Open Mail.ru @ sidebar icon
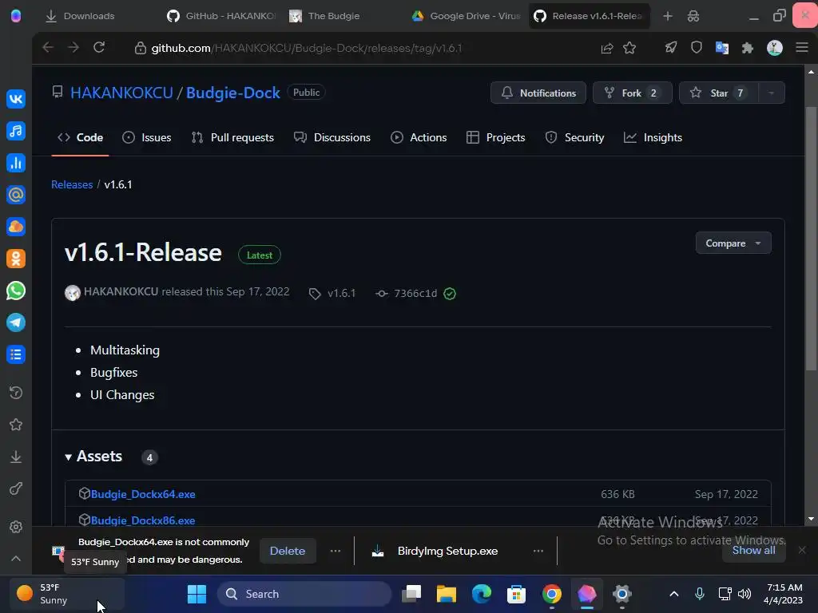 pyautogui.click(x=16, y=195)
